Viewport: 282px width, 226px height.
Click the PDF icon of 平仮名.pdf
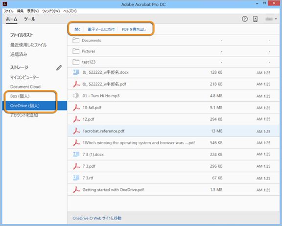pos(76,84)
